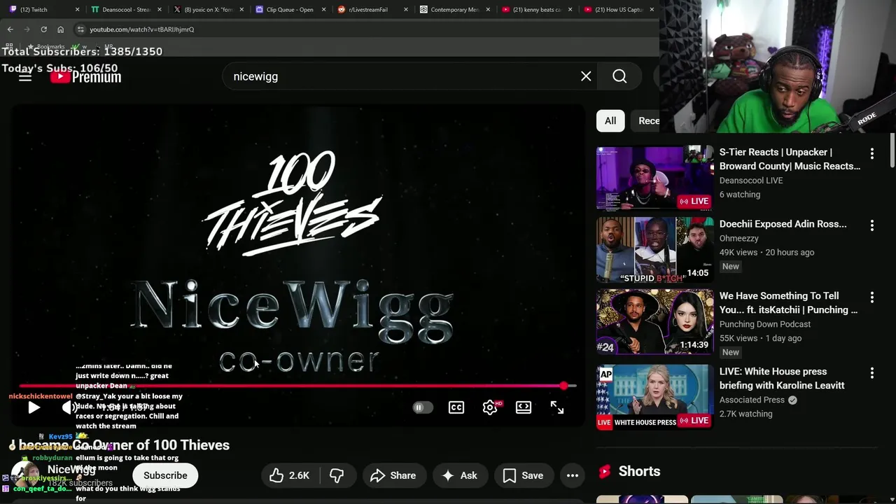Close the Twitch browser tab
Screen dimensions: 896x504
(x=78, y=10)
